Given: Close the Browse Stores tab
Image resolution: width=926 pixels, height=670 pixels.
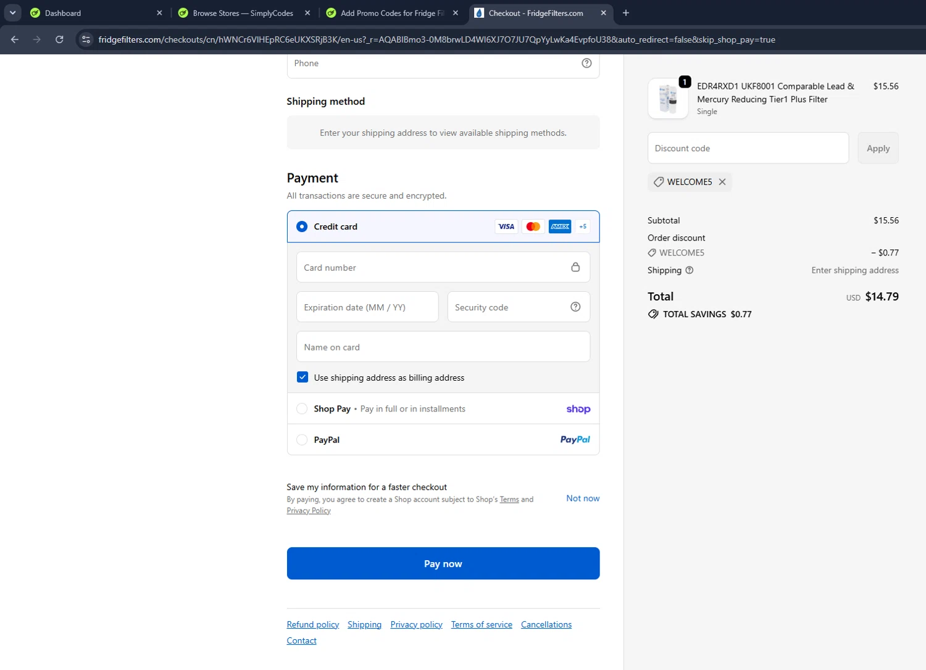Looking at the screenshot, I should (307, 13).
